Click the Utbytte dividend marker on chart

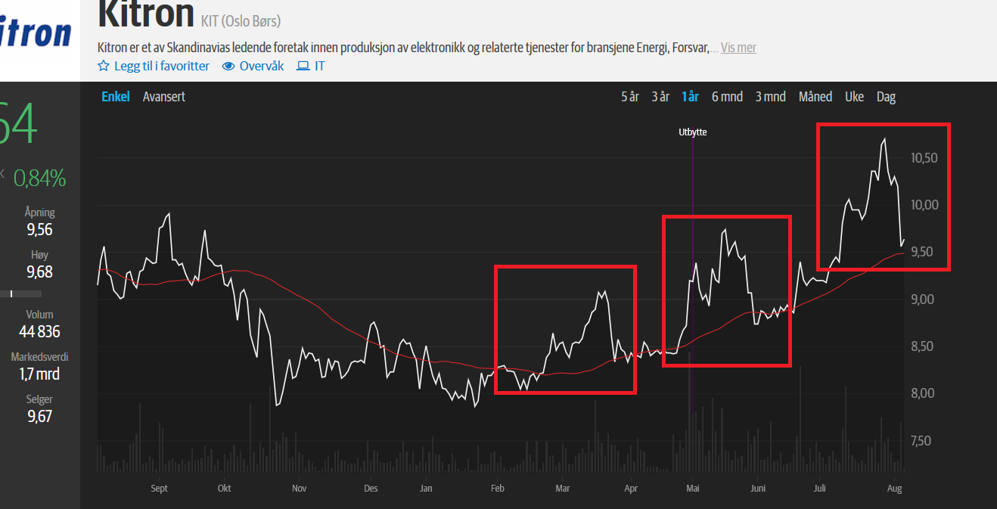(692, 132)
